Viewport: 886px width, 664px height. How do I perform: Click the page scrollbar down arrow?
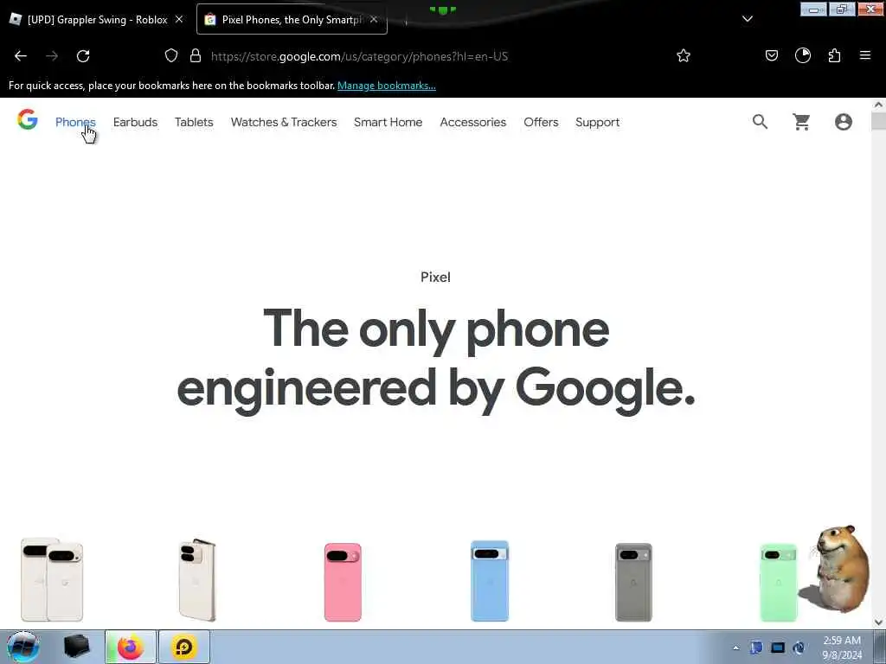coord(878,622)
